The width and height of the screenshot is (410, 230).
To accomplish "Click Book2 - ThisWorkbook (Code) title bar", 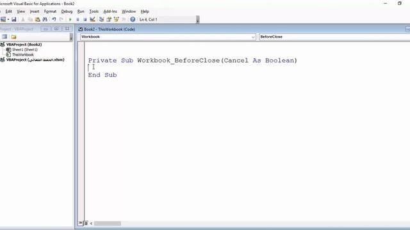I will point(110,29).
